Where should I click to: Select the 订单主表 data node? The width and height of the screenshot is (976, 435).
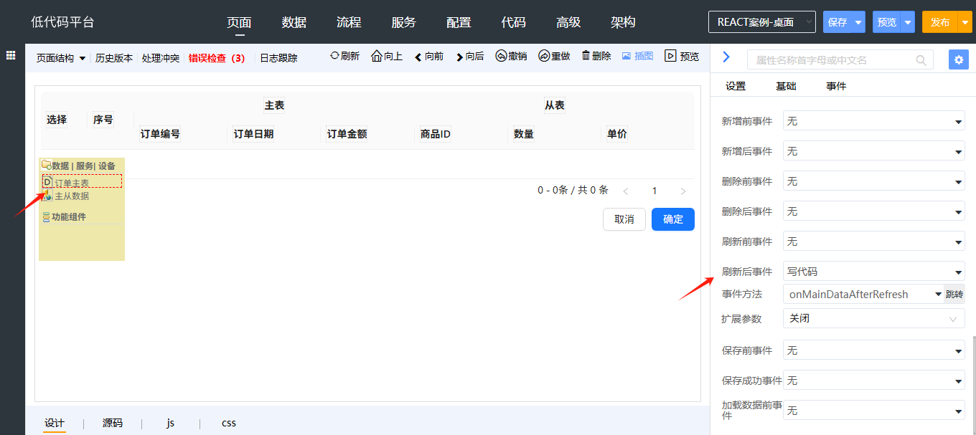pyautogui.click(x=82, y=183)
